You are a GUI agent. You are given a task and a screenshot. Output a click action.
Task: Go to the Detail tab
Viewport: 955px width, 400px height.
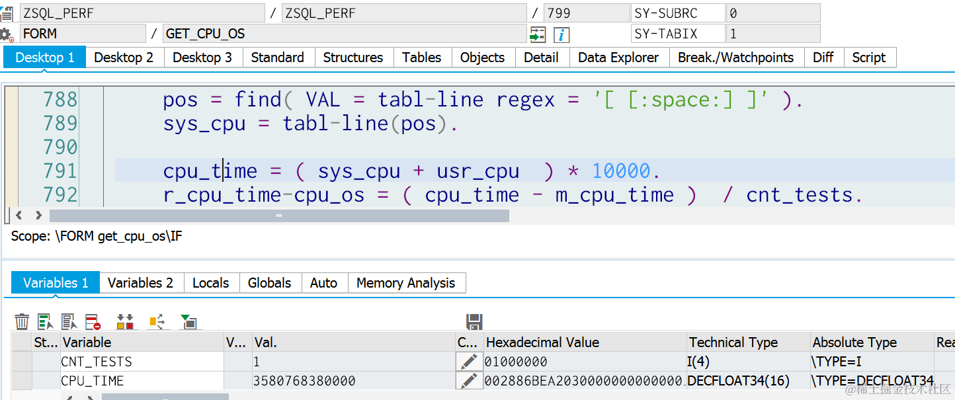click(x=542, y=58)
